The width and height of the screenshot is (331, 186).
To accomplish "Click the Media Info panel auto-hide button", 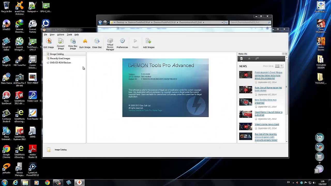I will point(283,54).
